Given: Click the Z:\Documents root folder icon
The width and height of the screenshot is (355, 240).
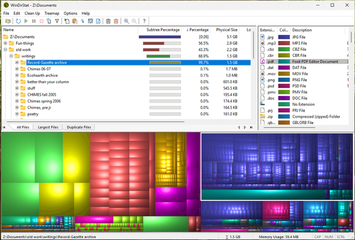Looking at the screenshot, I should [6, 37].
